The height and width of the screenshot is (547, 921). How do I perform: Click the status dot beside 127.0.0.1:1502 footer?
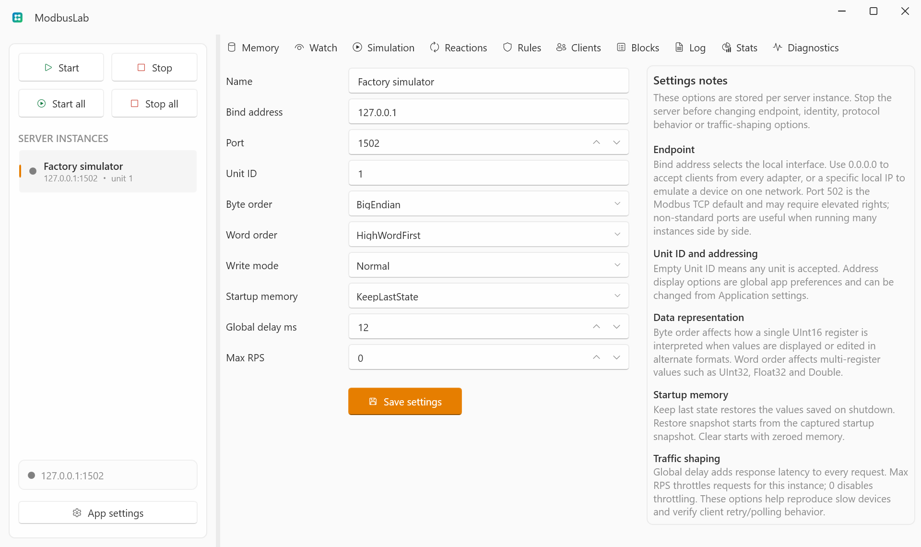(32, 476)
